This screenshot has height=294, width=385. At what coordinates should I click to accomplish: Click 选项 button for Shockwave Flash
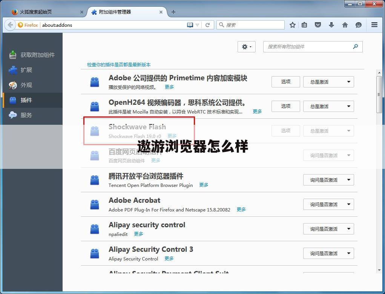tap(286, 131)
